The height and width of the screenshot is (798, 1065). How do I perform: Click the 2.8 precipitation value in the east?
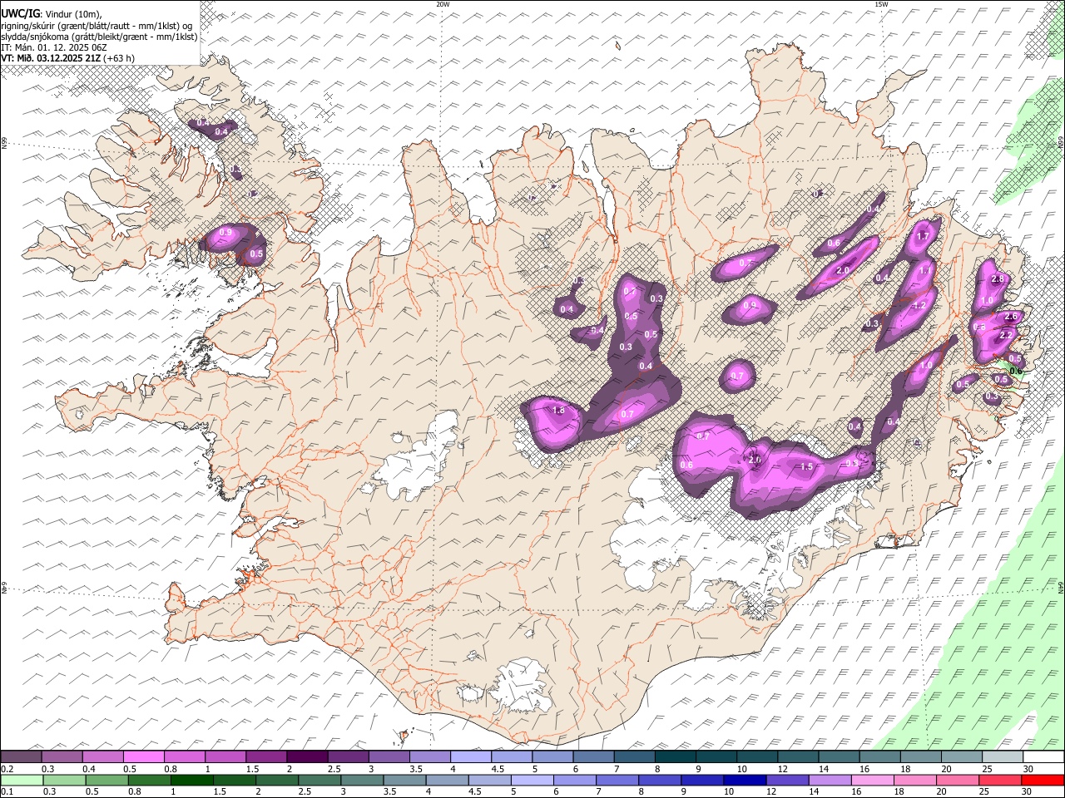click(999, 279)
